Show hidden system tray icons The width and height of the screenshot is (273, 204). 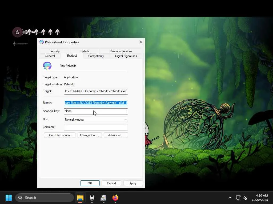click(230, 198)
